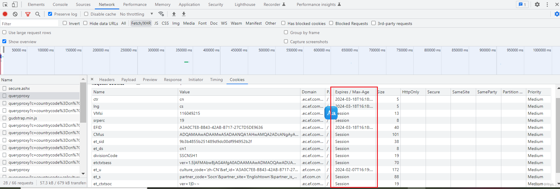The height and width of the screenshot is (189, 560).
Task: Clear the network log
Action: (15, 14)
